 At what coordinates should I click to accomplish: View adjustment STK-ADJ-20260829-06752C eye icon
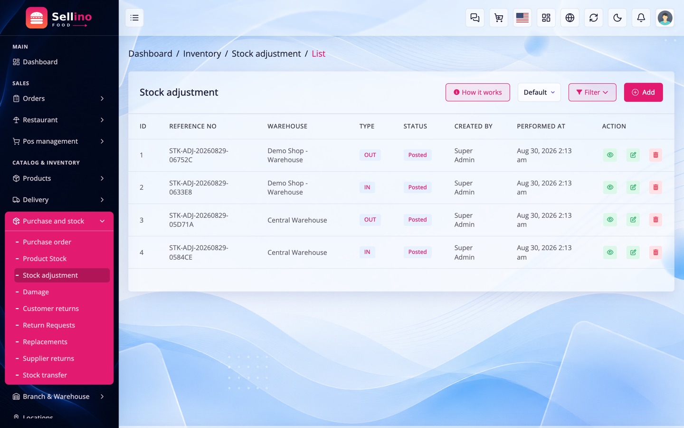pyautogui.click(x=610, y=155)
